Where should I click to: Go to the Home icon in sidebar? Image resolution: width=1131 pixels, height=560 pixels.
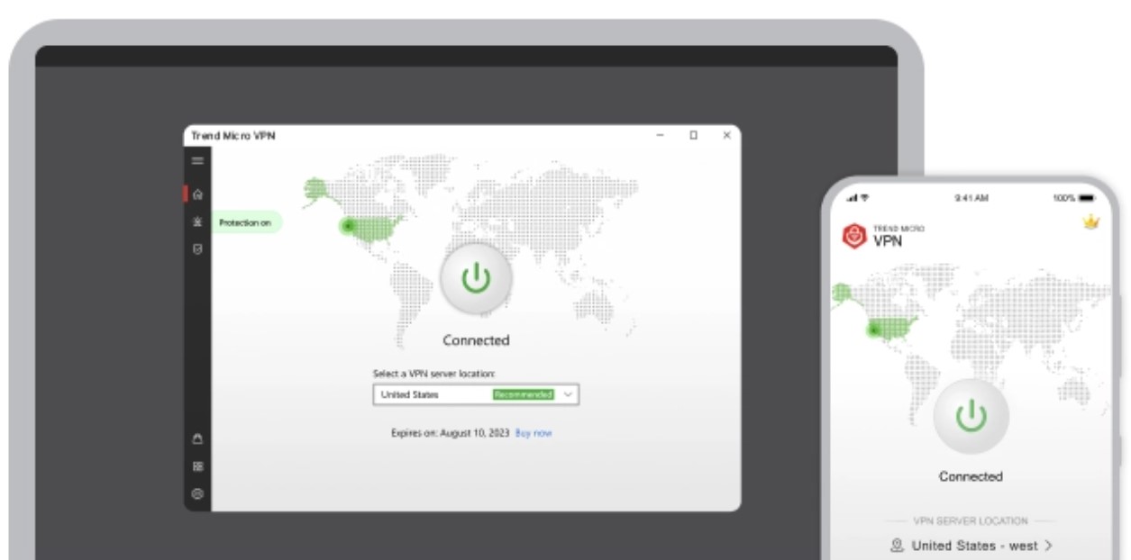click(x=198, y=194)
